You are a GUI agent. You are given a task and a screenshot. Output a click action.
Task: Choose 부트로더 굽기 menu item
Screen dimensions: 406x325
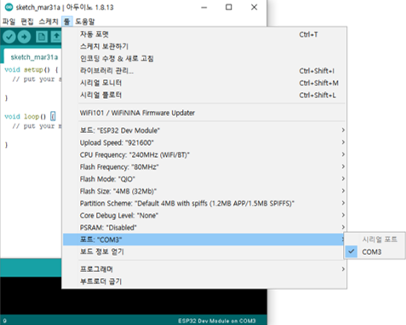click(x=204, y=281)
